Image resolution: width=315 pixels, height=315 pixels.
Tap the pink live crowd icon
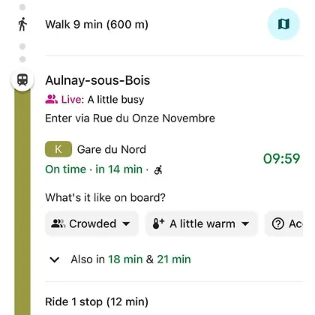52,99
